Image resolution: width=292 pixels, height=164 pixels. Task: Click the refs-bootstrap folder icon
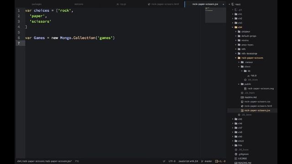(x=239, y=53)
